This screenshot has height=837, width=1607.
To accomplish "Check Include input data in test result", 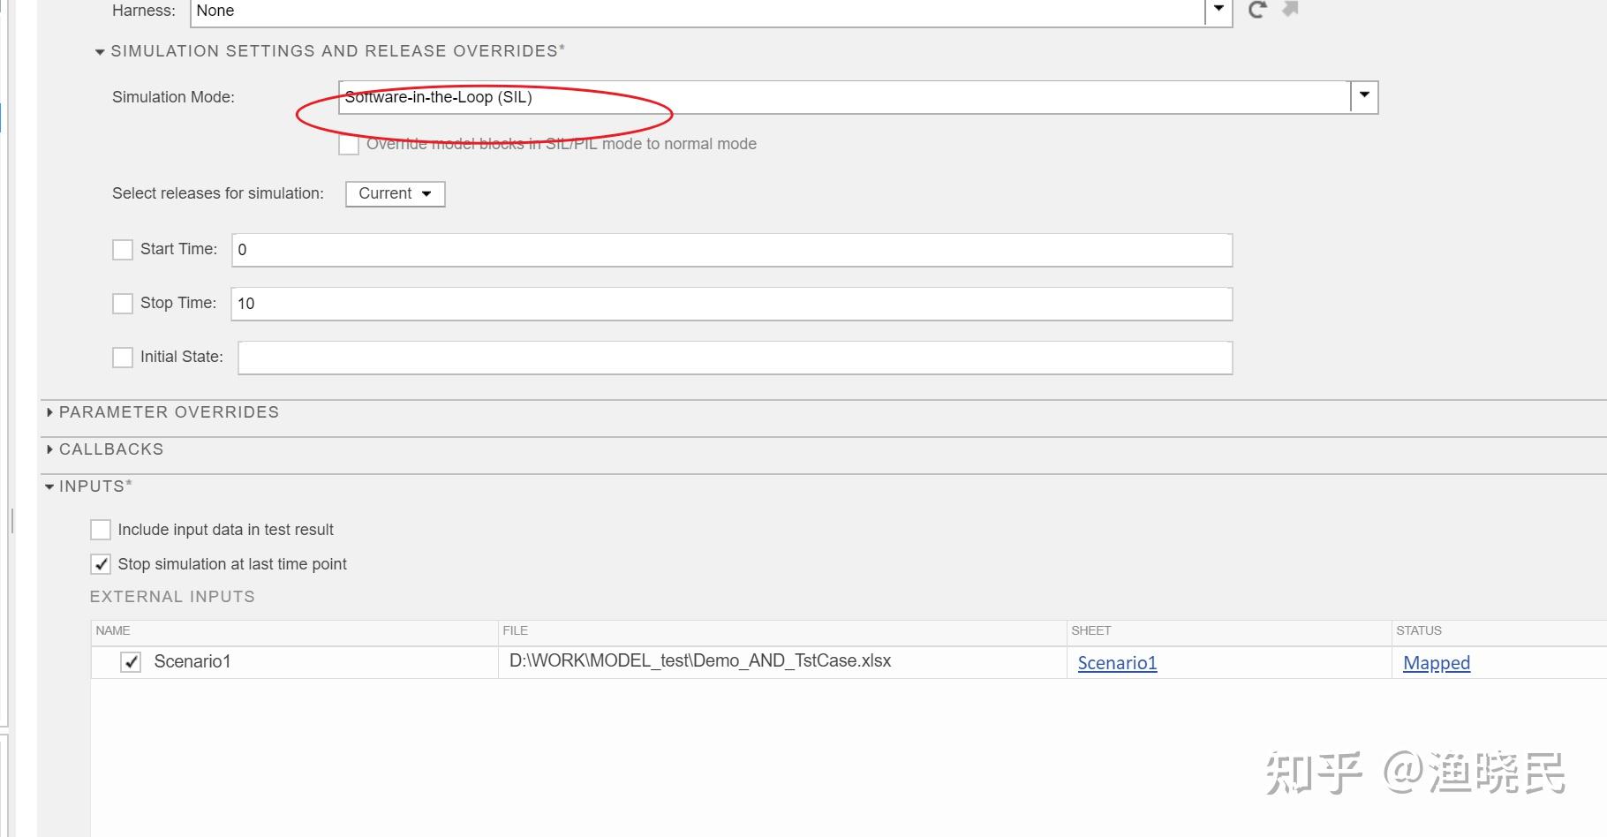I will [101, 530].
